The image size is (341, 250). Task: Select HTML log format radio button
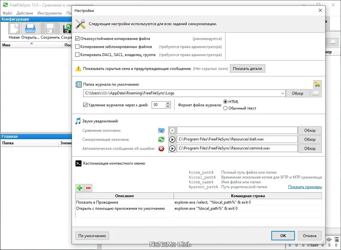click(225, 102)
